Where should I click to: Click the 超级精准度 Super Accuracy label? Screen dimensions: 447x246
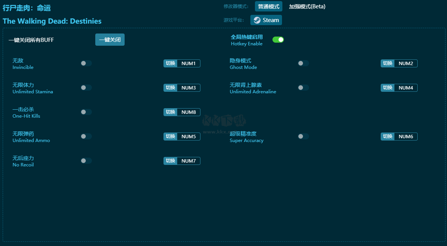(x=247, y=137)
